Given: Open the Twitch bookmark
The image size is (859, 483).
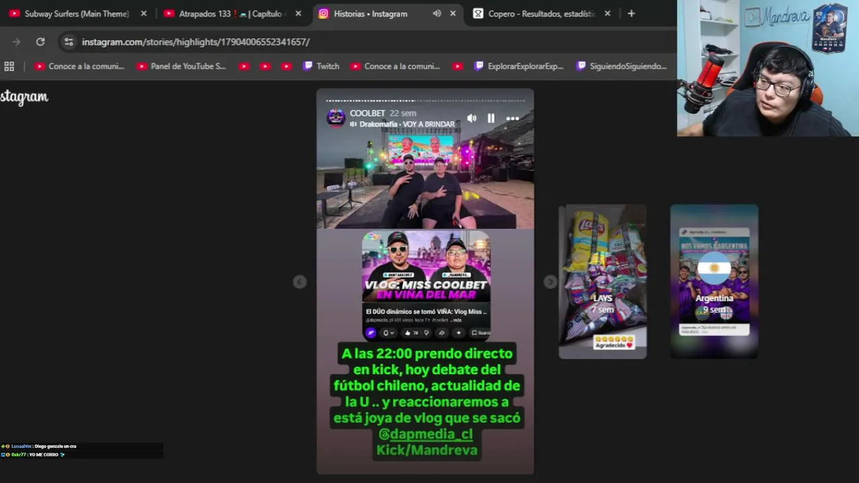Looking at the screenshot, I should point(321,66).
